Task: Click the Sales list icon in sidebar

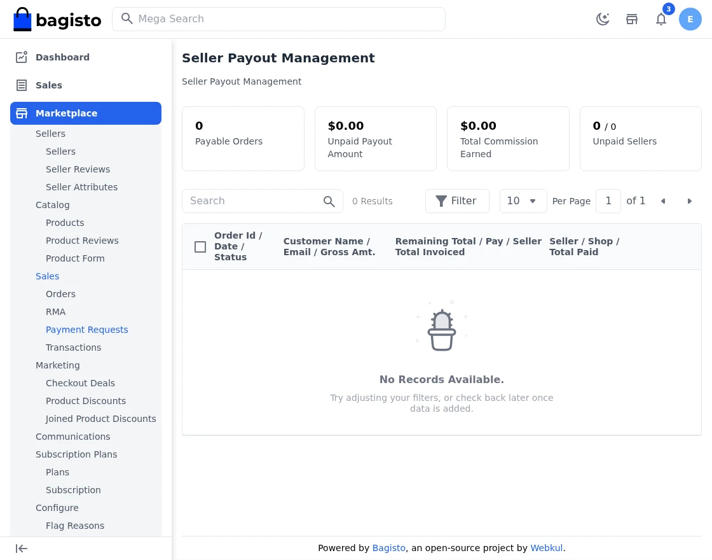Action: point(22,85)
